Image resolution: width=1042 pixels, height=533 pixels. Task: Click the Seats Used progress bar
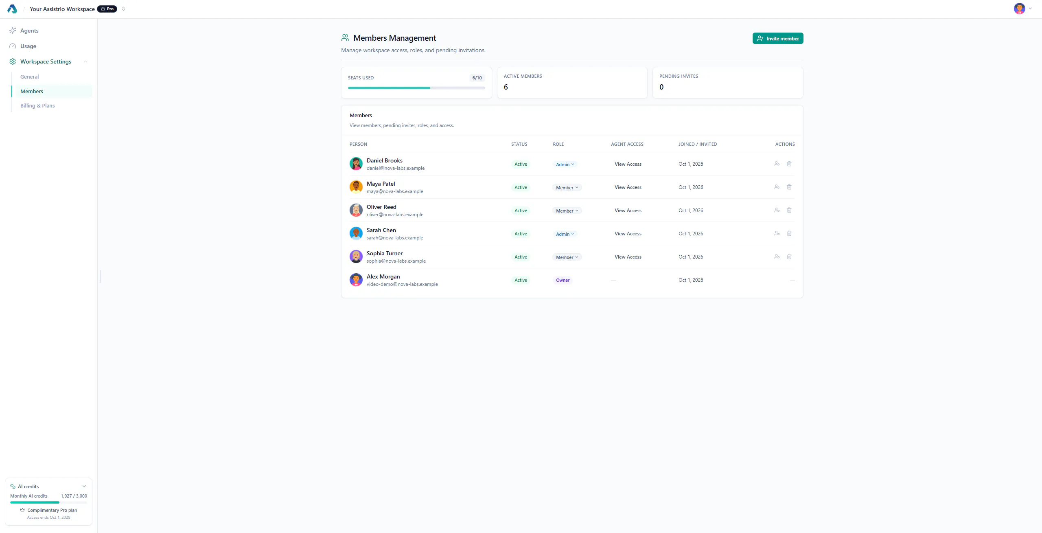[416, 88]
